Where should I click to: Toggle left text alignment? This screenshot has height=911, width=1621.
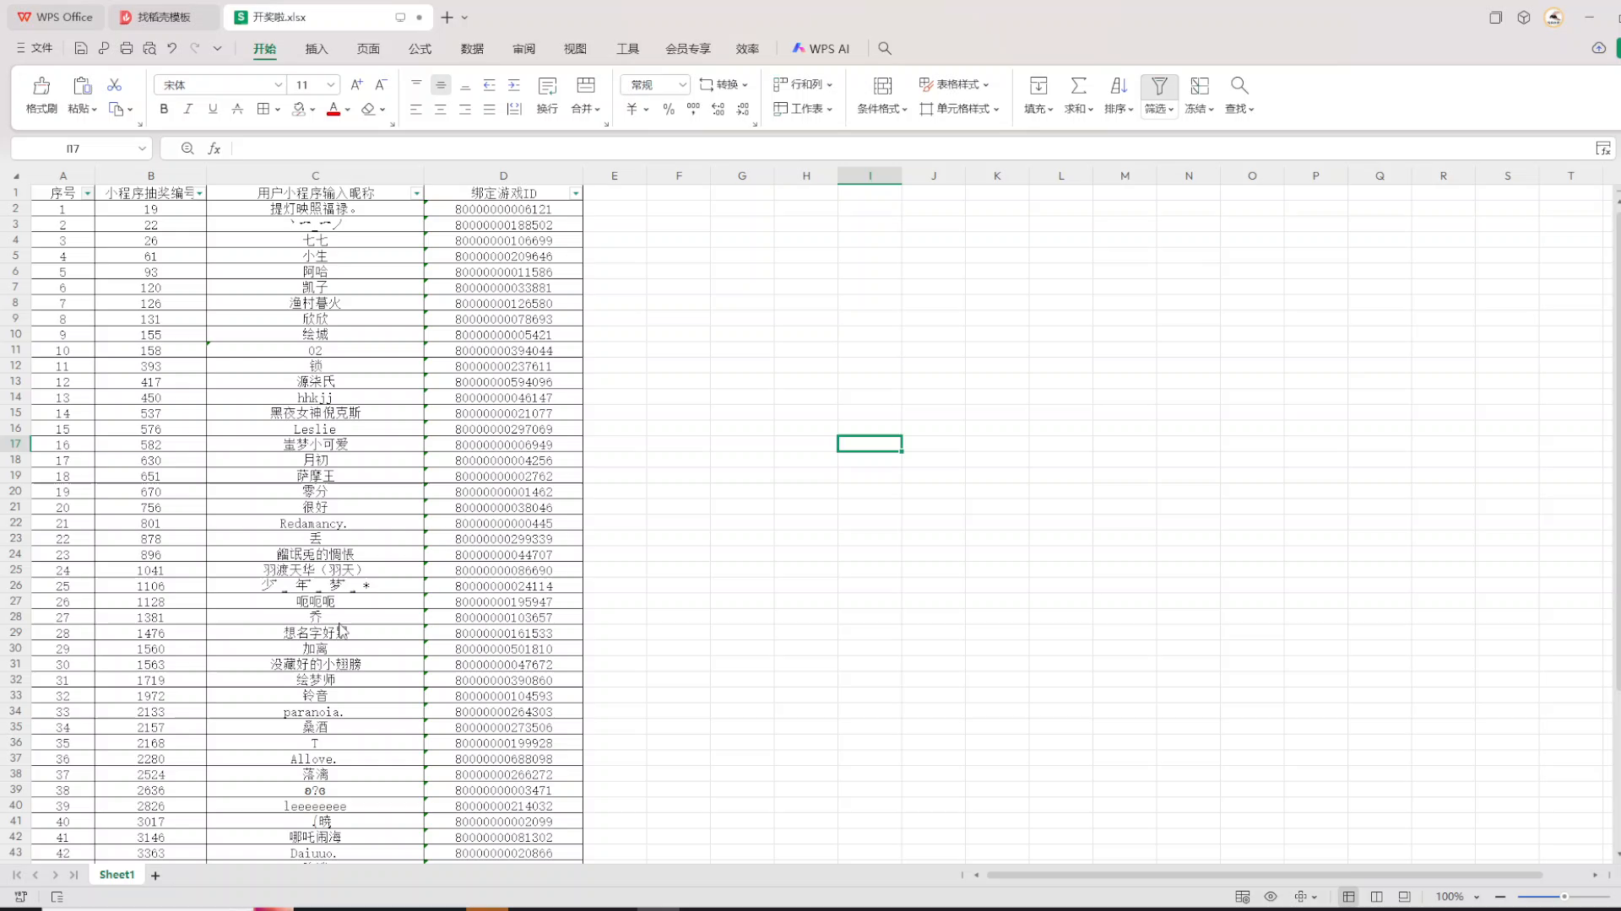coord(415,109)
